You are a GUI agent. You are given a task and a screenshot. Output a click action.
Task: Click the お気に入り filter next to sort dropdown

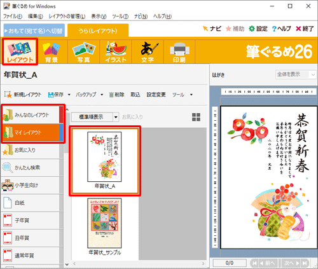(132, 117)
